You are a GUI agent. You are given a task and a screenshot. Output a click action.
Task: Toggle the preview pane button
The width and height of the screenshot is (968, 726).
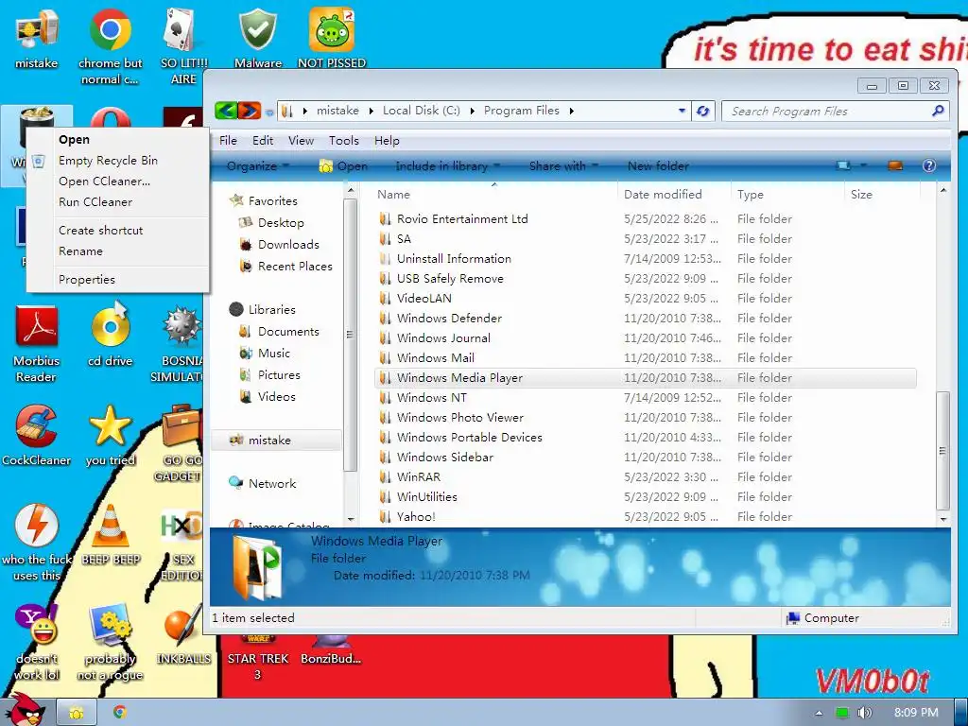894,165
